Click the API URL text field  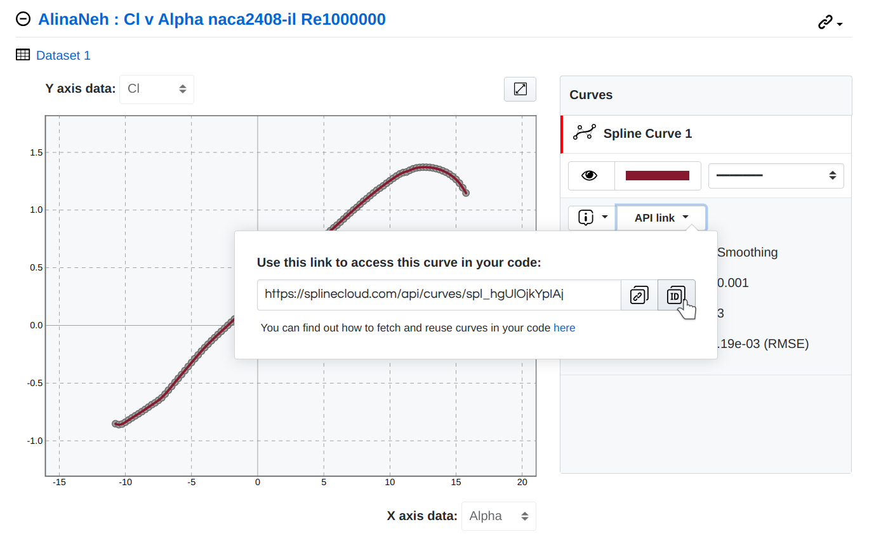pos(439,295)
